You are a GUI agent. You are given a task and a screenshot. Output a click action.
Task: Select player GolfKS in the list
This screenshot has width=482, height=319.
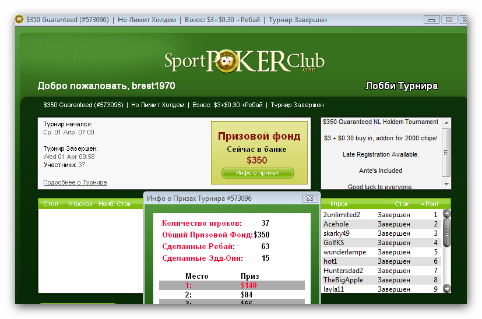click(x=381, y=243)
